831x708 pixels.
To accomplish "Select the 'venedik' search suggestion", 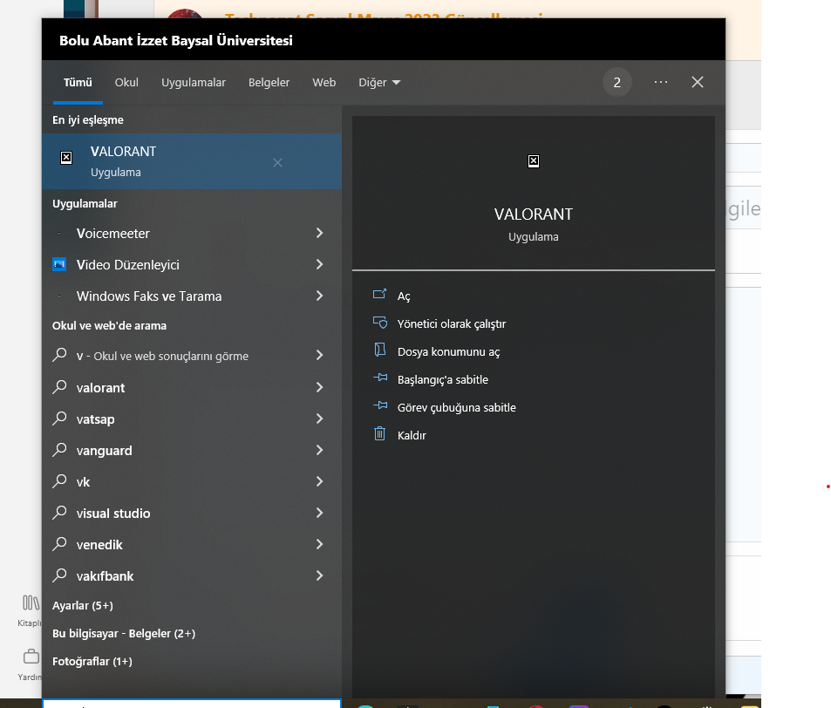I will click(x=192, y=544).
